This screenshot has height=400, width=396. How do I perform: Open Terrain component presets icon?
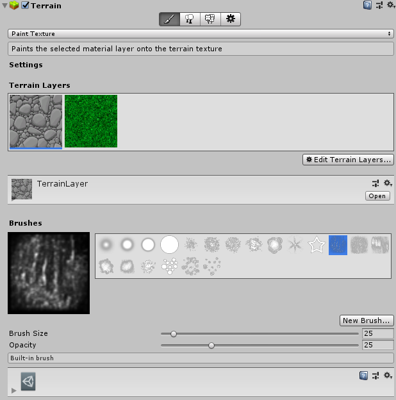pos(379,5)
